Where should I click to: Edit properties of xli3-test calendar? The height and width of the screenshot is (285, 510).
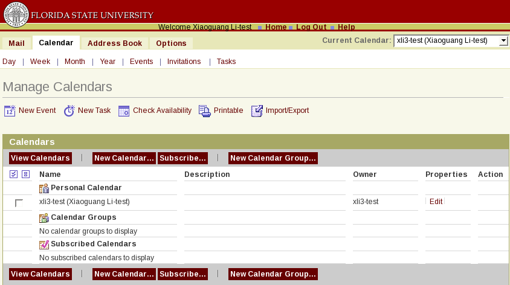pos(436,202)
